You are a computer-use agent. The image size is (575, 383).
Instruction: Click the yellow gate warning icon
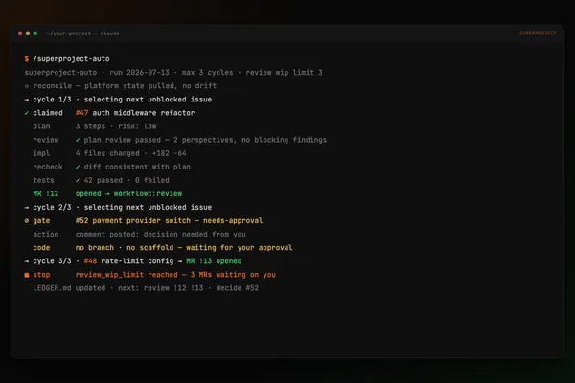(x=27, y=220)
